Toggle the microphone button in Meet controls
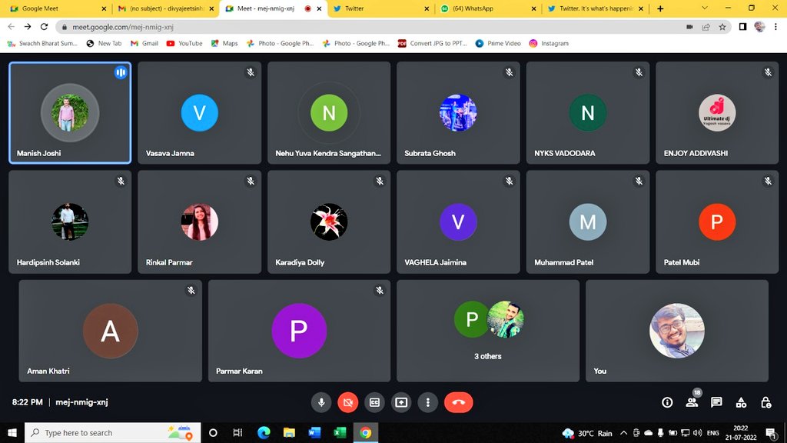Screen dimensions: 787x443 pyautogui.click(x=321, y=402)
